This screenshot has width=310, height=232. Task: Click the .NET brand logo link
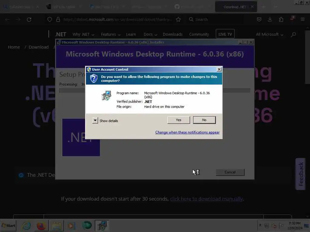point(61,34)
